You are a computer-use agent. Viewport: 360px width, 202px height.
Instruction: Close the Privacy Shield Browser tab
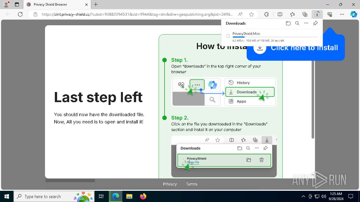[87, 4]
